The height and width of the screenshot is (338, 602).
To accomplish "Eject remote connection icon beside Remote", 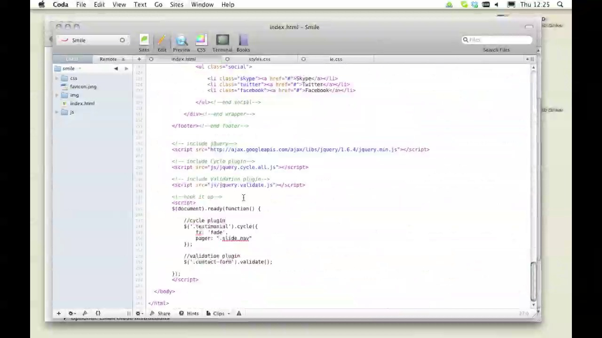I will [x=123, y=59].
